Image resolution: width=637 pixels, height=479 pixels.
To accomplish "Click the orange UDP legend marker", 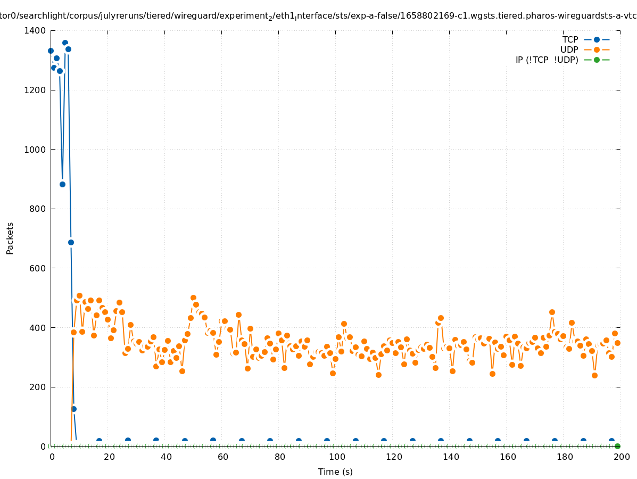I will 597,49.
